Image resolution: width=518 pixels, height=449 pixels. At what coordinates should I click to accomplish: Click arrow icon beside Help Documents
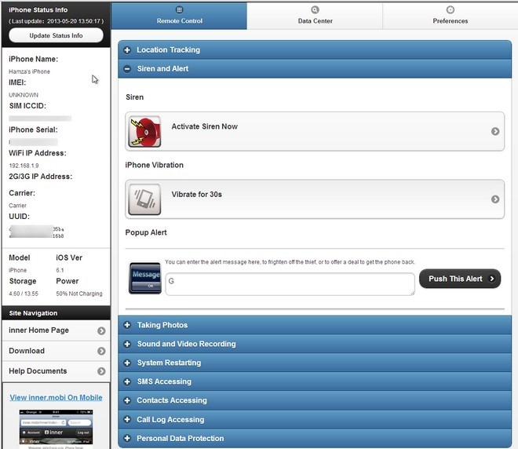[x=101, y=371]
